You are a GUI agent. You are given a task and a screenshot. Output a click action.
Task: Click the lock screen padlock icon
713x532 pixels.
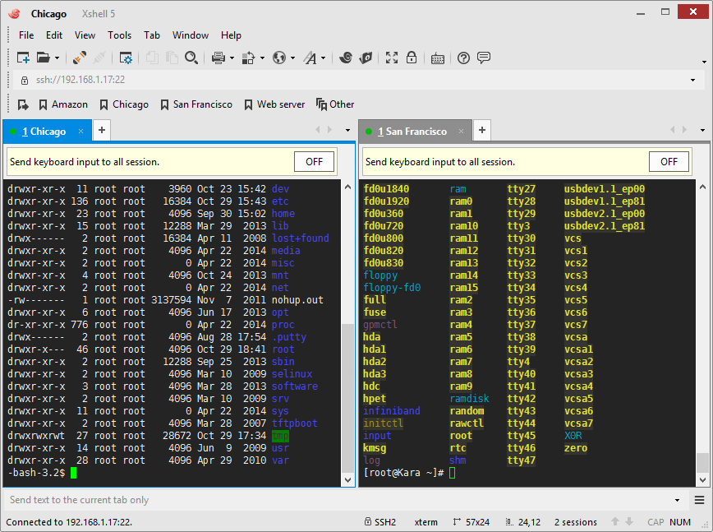(412, 58)
